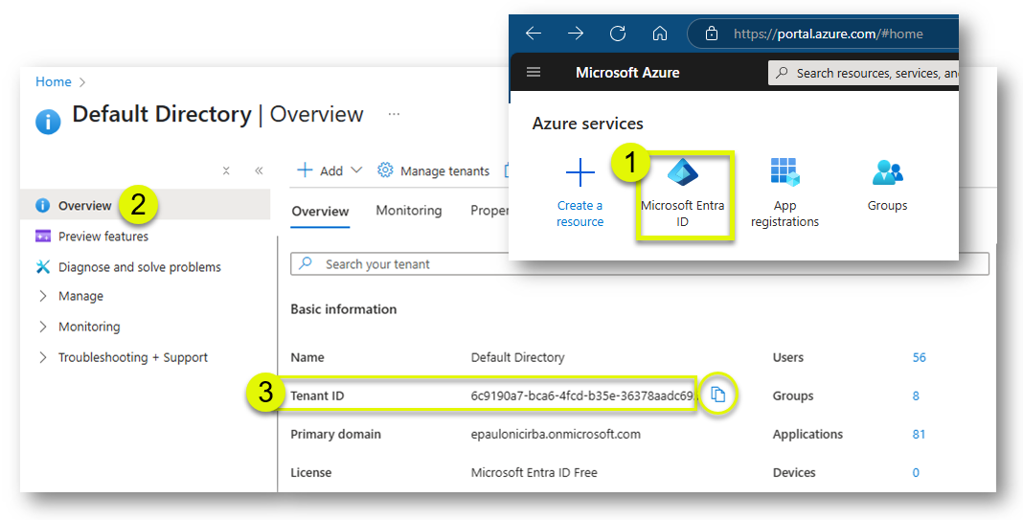Click the Home breadcrumb link
Screen dimensions: 1023x520
(54, 81)
